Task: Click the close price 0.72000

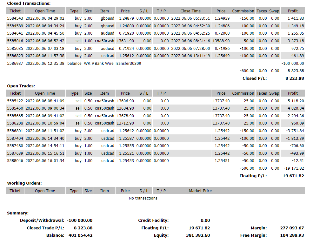Action: (222, 33)
